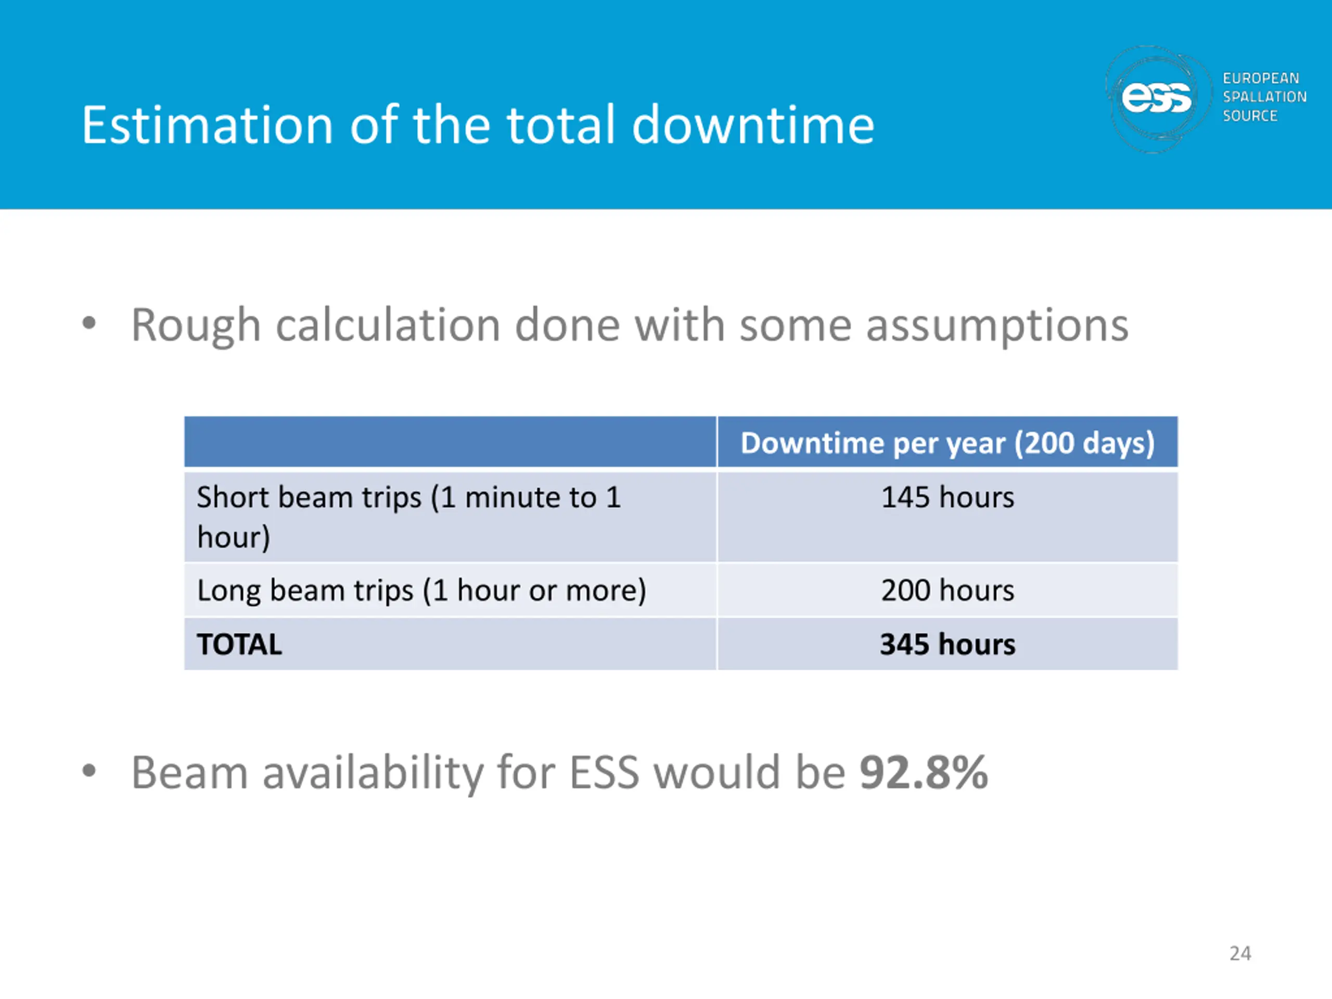Image resolution: width=1332 pixels, height=999 pixels.
Task: Select the Downtime per year header cell
Action: pos(948,442)
